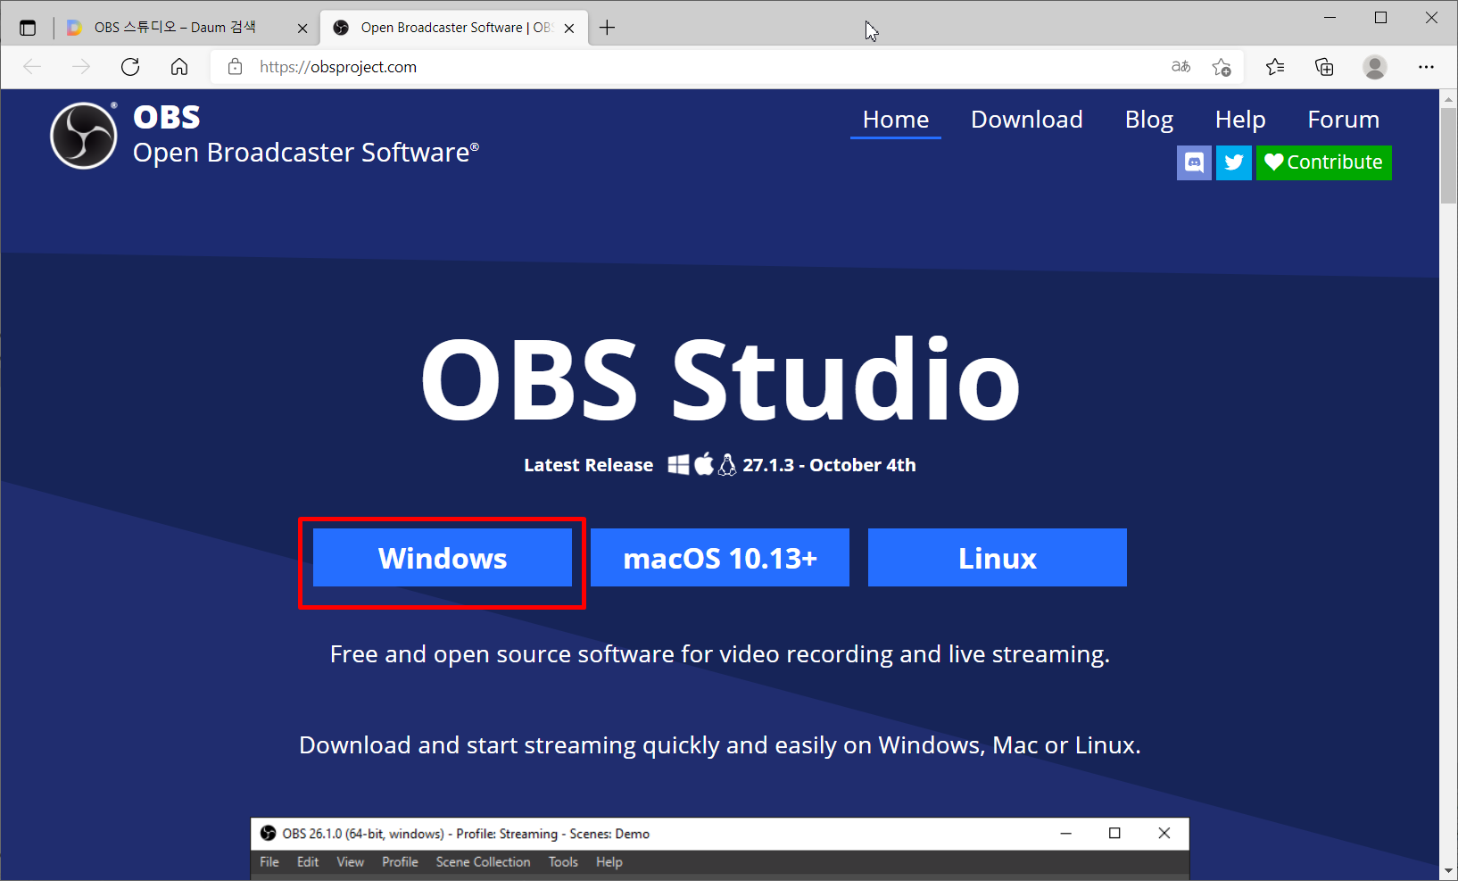Open the Forum nav item
This screenshot has width=1458, height=881.
1344,120
